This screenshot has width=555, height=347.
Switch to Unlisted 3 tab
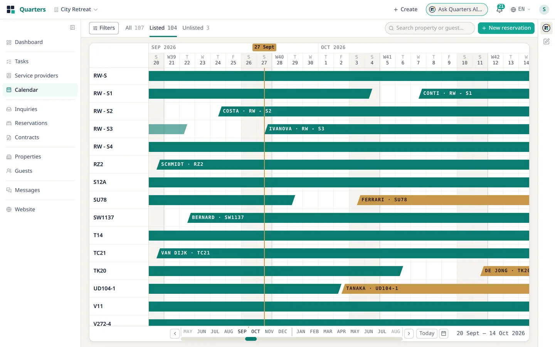[196, 28]
